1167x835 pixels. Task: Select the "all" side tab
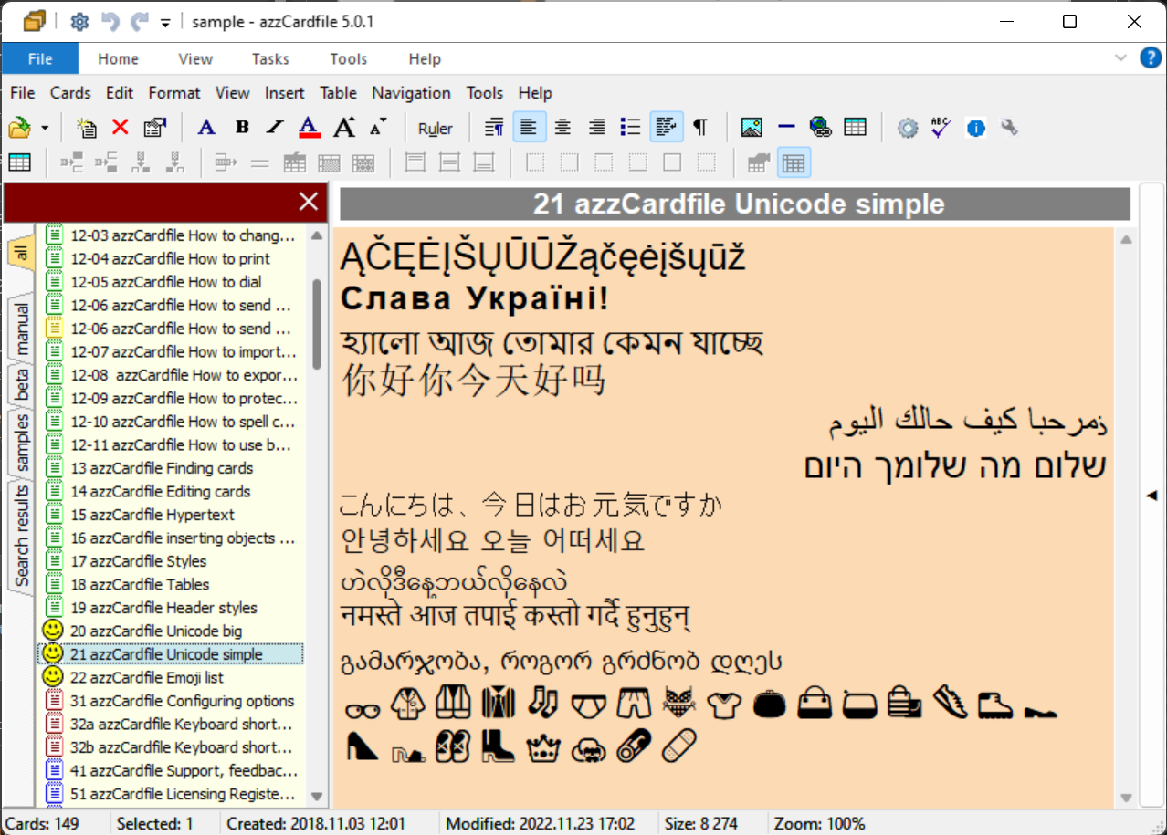click(x=20, y=252)
